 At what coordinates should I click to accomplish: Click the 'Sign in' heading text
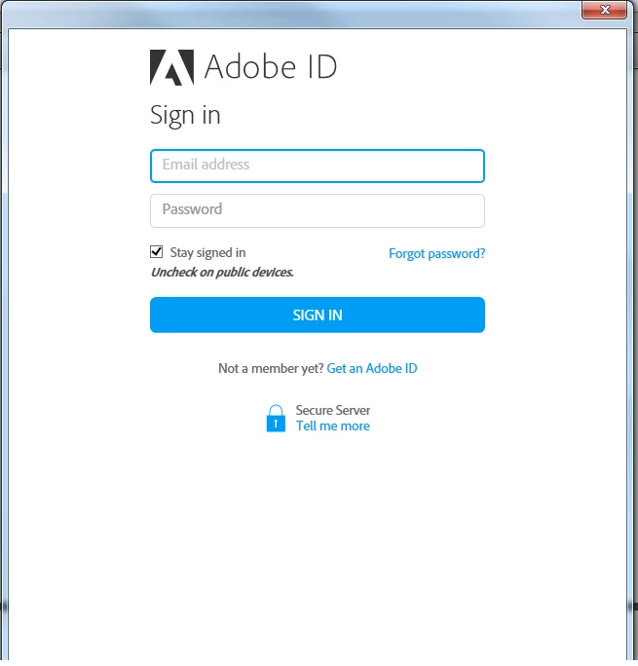tap(185, 115)
